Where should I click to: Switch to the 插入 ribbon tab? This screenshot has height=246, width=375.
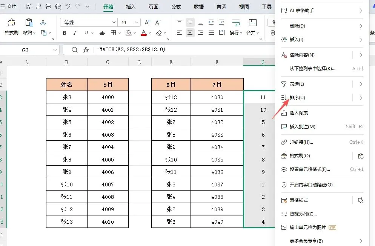[x=131, y=7]
